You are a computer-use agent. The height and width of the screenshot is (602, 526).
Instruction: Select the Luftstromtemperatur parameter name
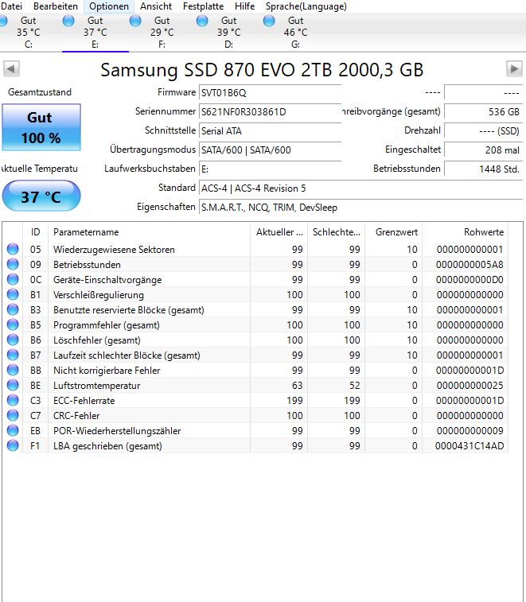click(x=97, y=386)
